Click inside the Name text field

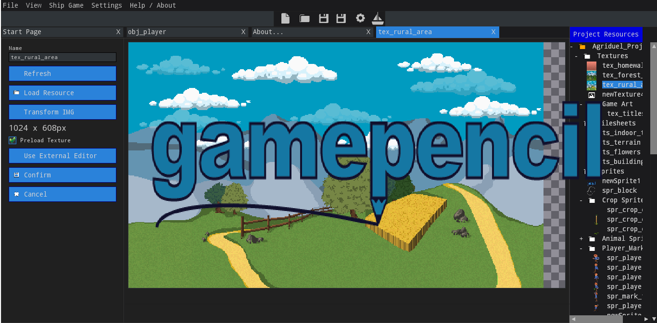[x=63, y=57]
